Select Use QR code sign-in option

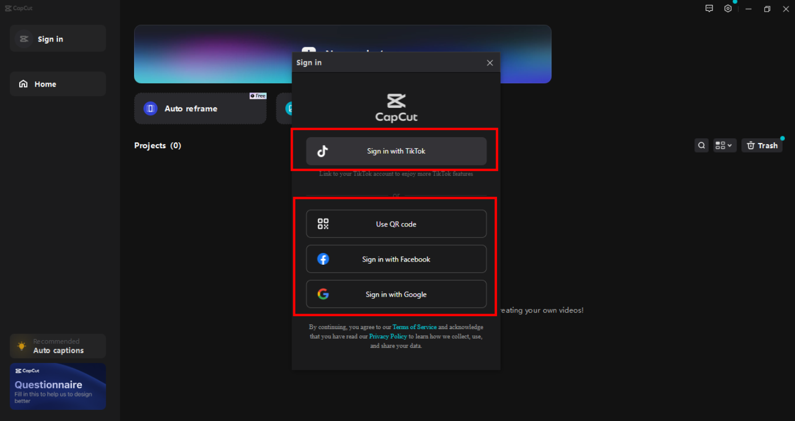pos(396,224)
